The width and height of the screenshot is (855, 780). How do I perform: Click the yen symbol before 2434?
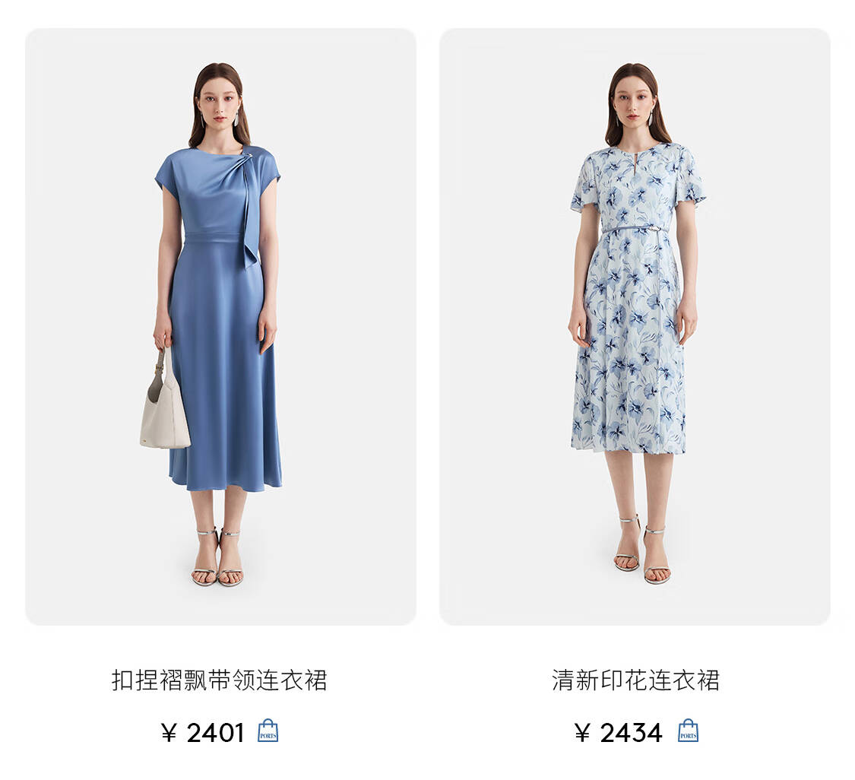click(x=582, y=733)
